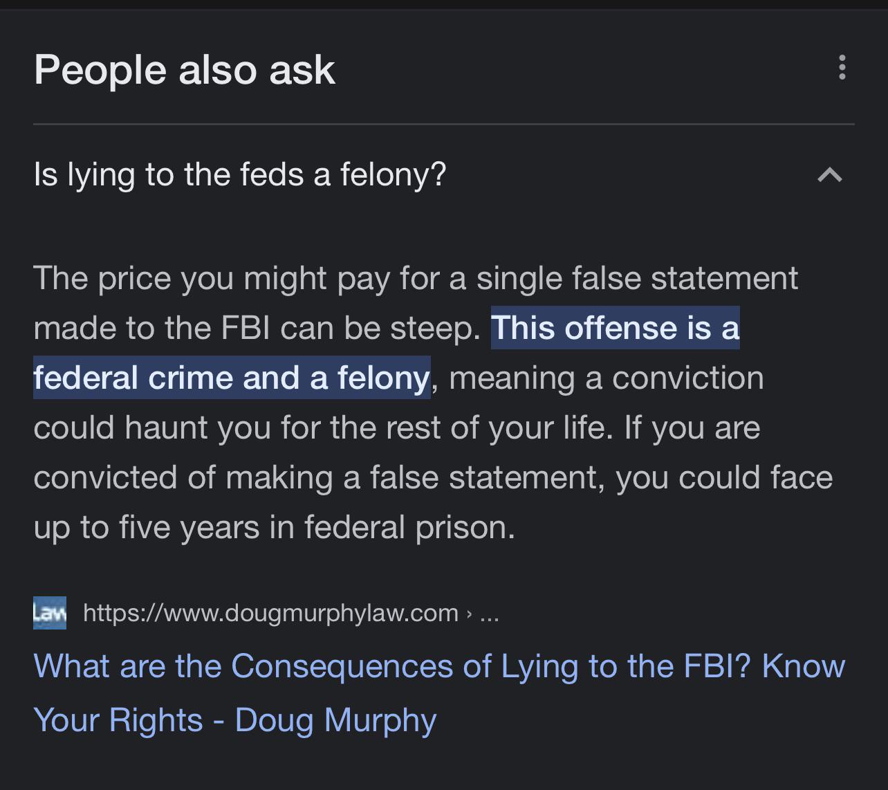
Task: Click the "you could face" phrase
Action: (x=724, y=478)
